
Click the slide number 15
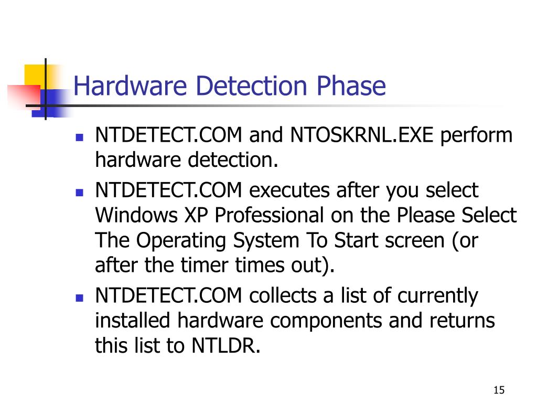coord(499,390)
